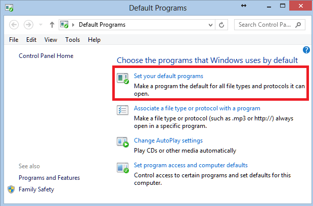This screenshot has height=206, width=313.
Task: Open the Help menu
Action: [94, 40]
